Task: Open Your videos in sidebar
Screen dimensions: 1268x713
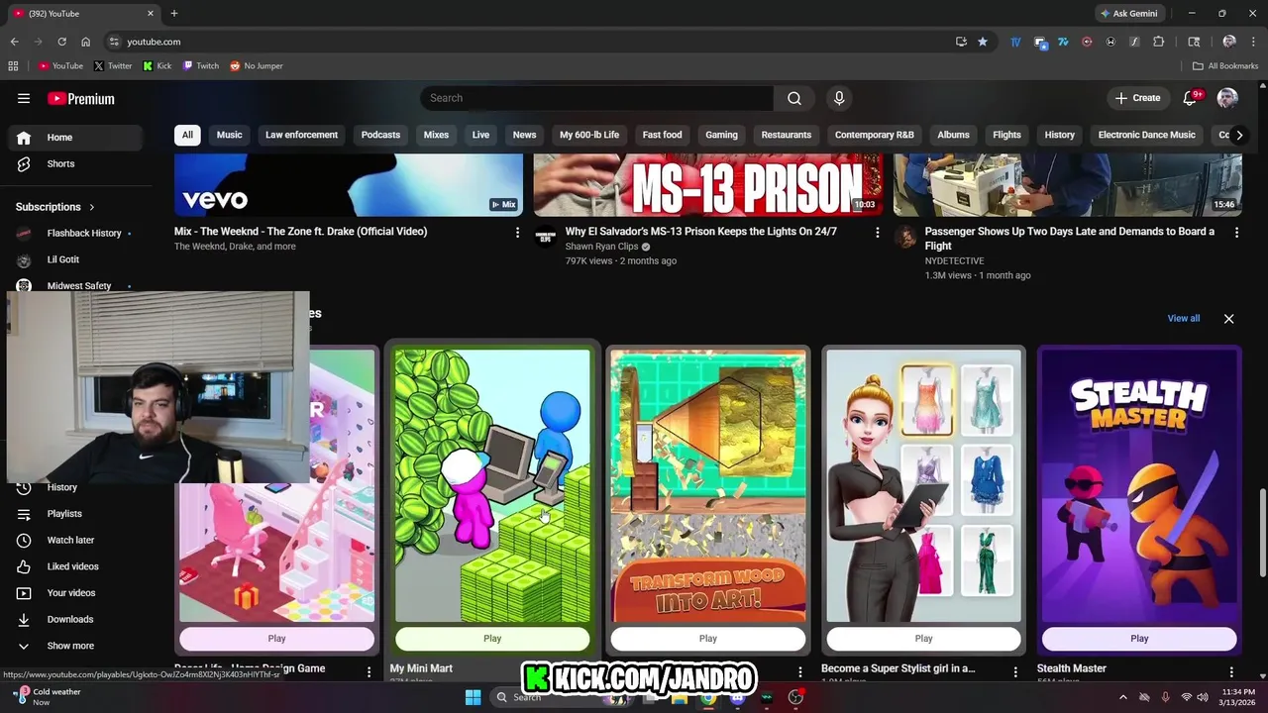Action: pos(75,593)
